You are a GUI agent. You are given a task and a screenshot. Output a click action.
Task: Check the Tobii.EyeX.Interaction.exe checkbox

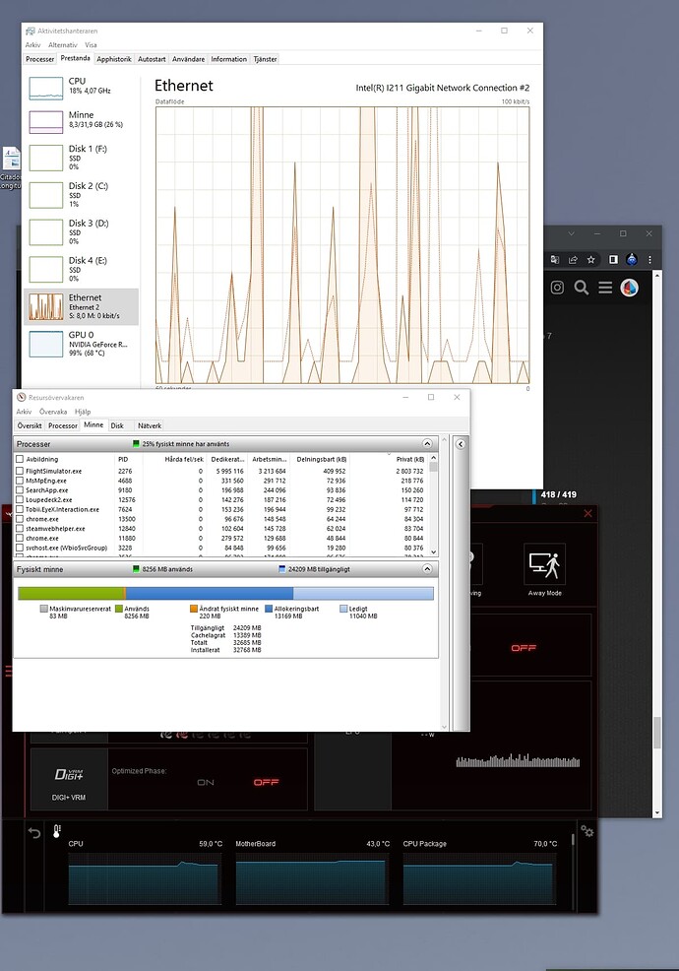click(x=20, y=510)
